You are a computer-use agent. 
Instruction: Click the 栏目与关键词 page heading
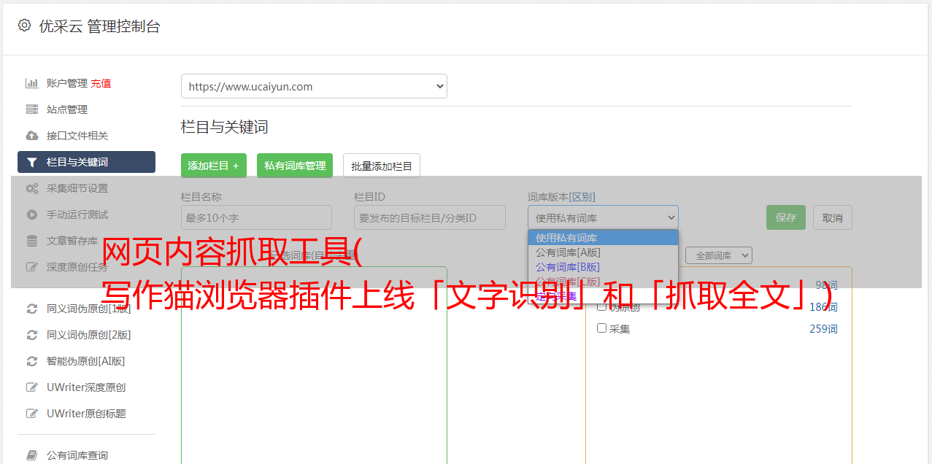pyautogui.click(x=225, y=127)
